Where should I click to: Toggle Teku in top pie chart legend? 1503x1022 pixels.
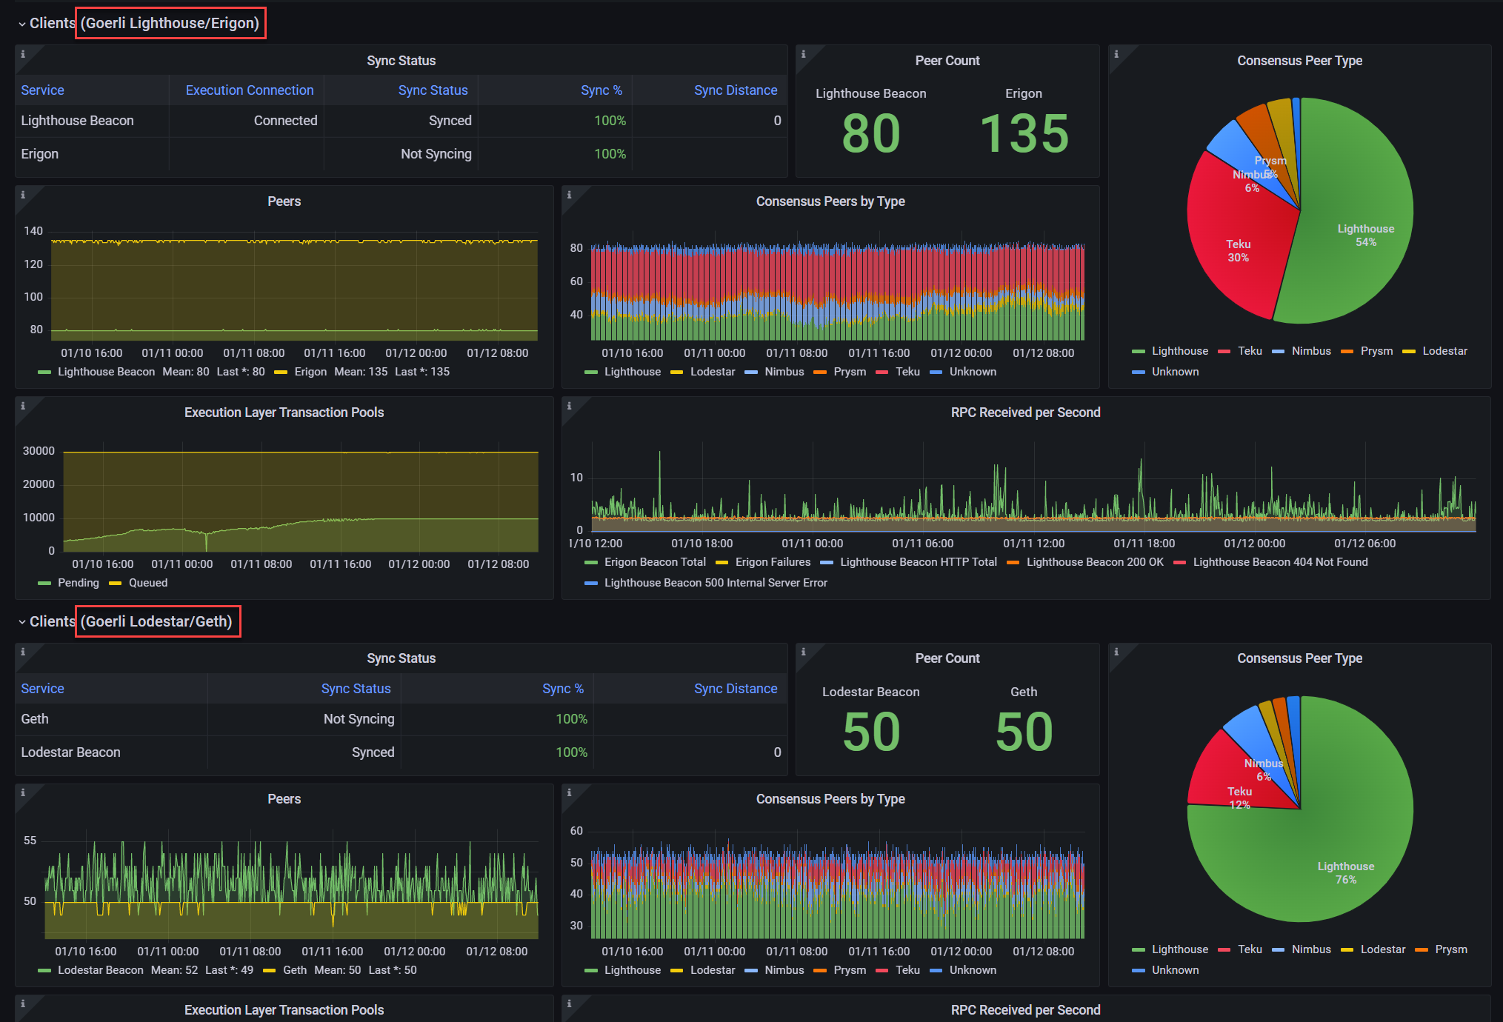(1250, 351)
